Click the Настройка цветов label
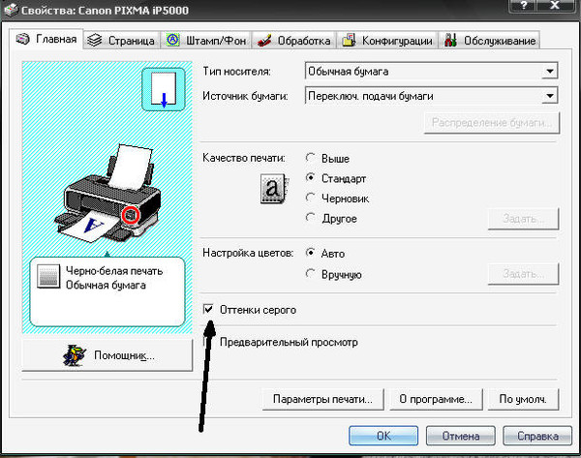This screenshot has width=581, height=458. (248, 253)
